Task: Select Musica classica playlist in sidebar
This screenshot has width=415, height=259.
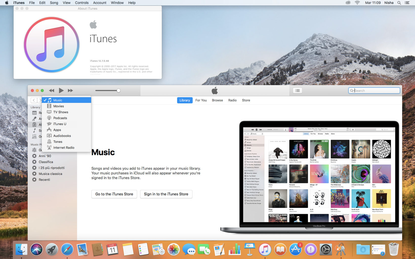Action: pos(52,174)
